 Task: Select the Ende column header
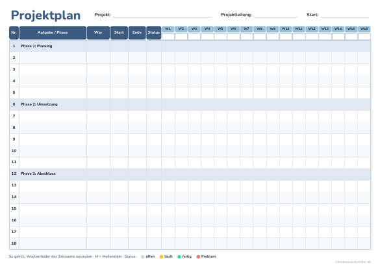pyautogui.click(x=137, y=32)
